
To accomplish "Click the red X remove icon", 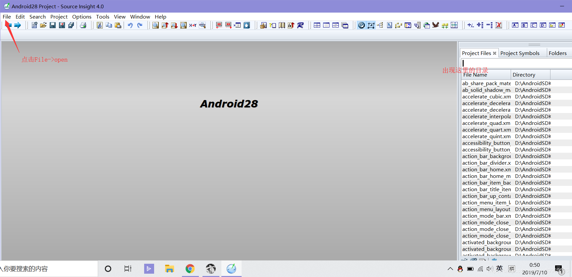I will click(x=498, y=25).
